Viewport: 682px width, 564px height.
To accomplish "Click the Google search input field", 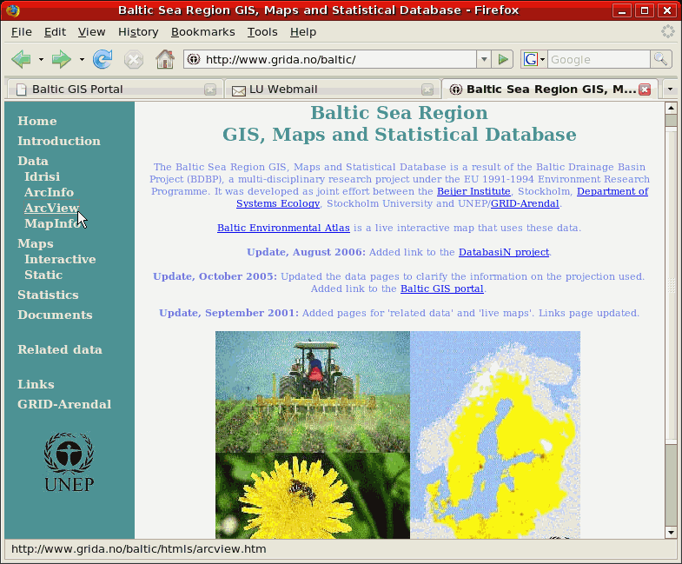I will pos(599,59).
